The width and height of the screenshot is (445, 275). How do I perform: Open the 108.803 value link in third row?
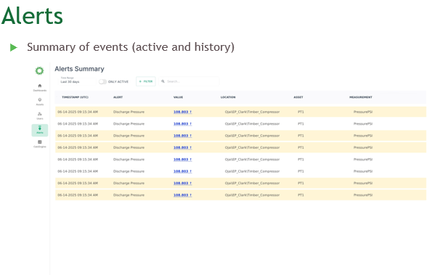click(x=182, y=136)
